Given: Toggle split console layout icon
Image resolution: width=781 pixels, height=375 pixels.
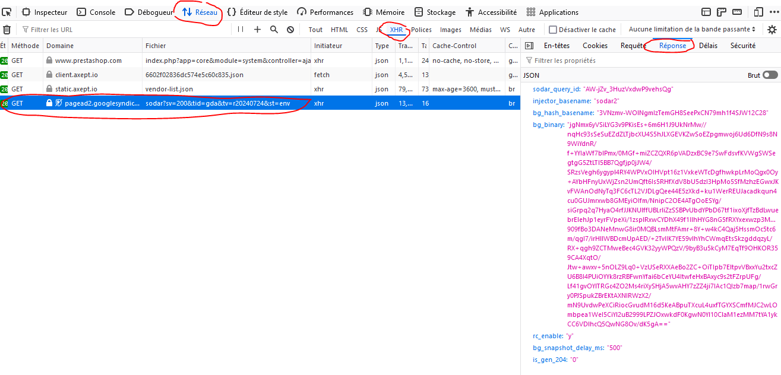Looking at the screenshot, I should coord(706,12).
